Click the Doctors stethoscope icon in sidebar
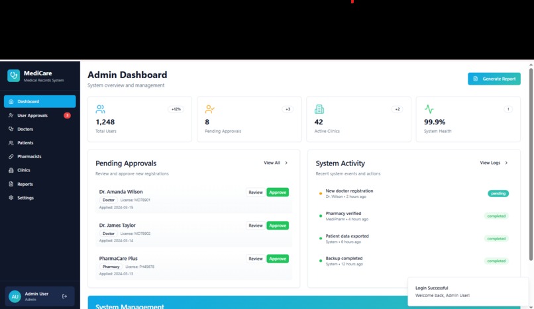The height and width of the screenshot is (309, 534). (11, 129)
